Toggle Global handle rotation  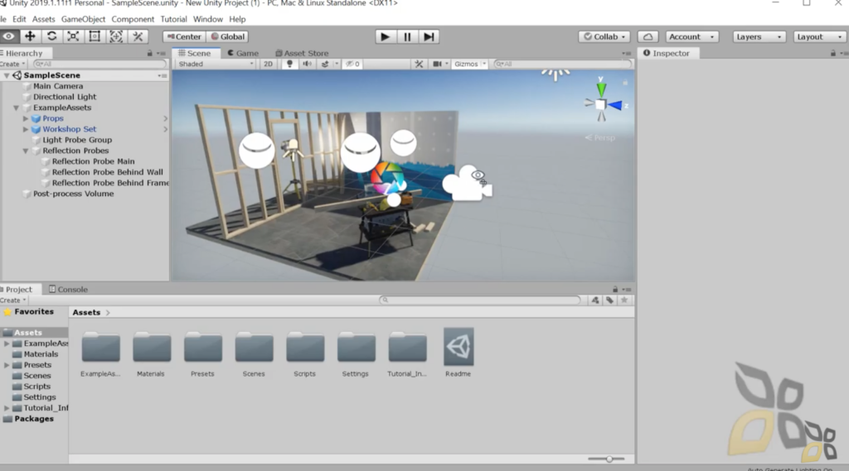pyautogui.click(x=228, y=36)
